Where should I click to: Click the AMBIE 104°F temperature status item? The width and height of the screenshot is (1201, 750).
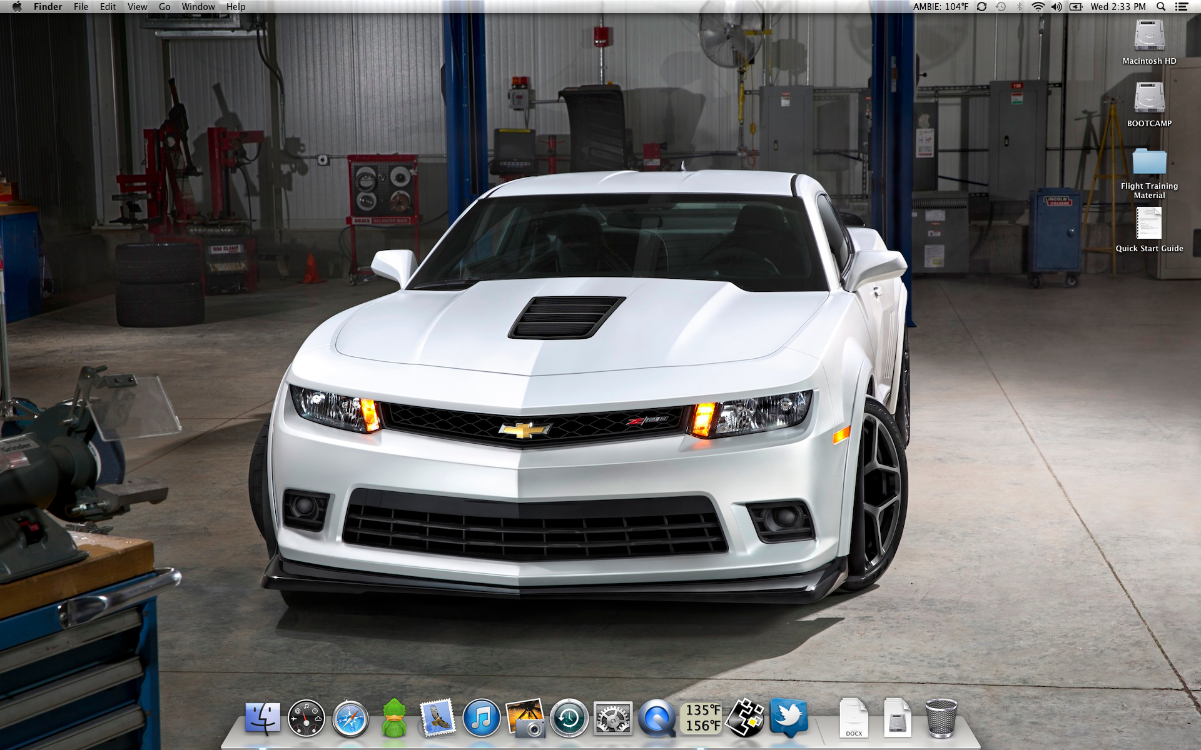point(940,7)
